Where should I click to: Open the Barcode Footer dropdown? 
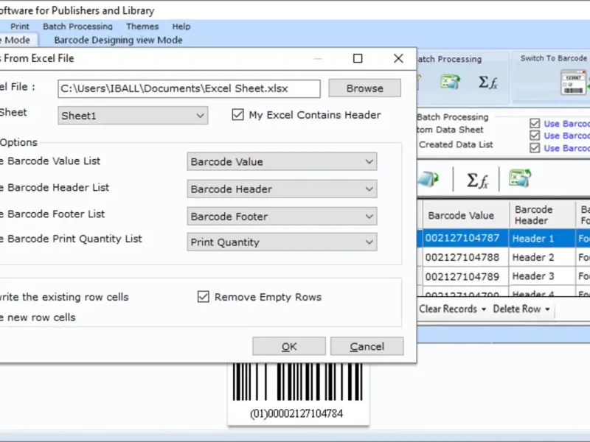click(282, 216)
